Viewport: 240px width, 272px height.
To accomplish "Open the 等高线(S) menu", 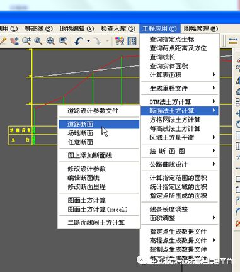I will 38,29.
